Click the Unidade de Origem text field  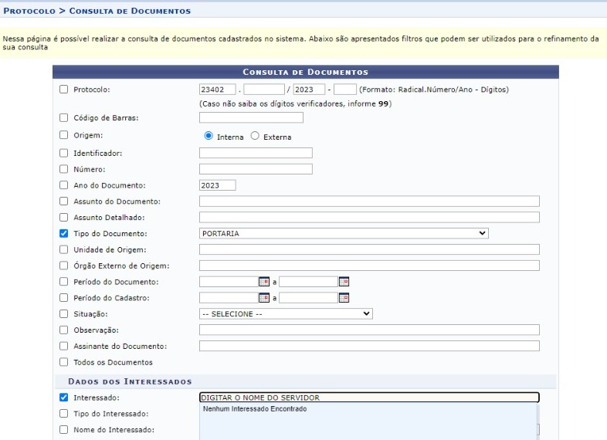[x=369, y=249]
